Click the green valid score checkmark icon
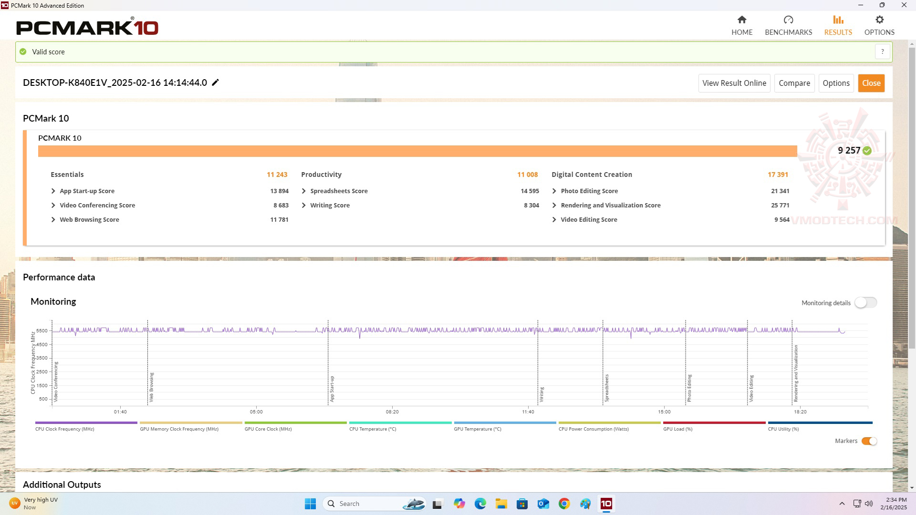The width and height of the screenshot is (916, 515). [23, 51]
